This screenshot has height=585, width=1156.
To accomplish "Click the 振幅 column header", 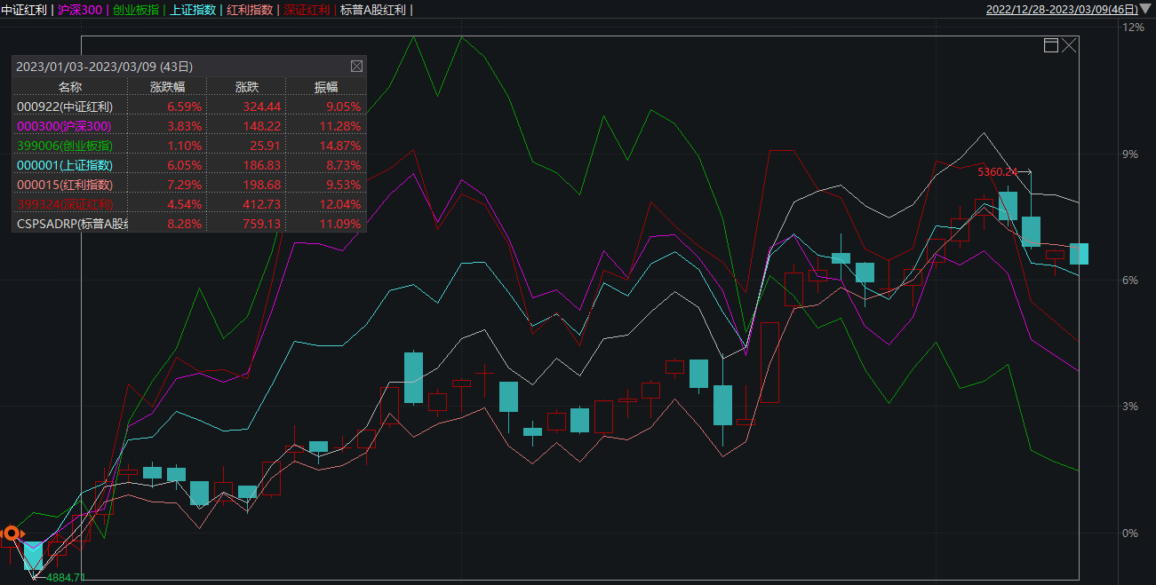I will [325, 86].
